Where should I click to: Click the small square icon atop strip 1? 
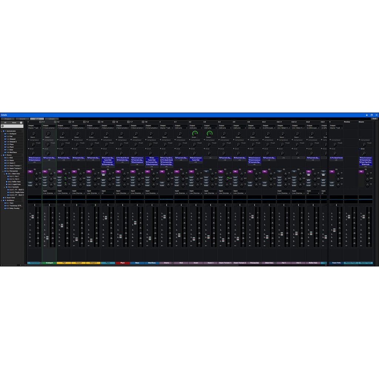tap(40, 122)
